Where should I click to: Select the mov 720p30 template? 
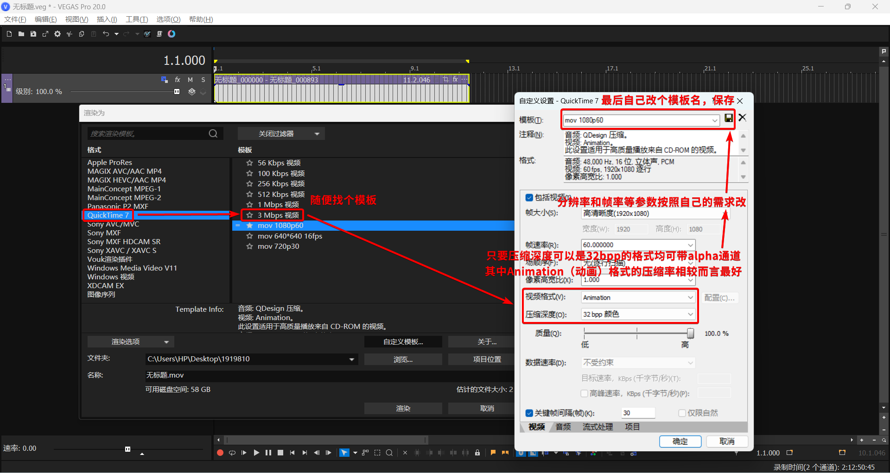279,246
